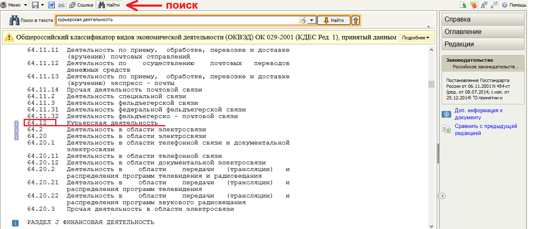Select row 64.11.31 федеральной фельдъегерской связи
The height and width of the screenshot is (229, 537).
[x=136, y=110]
